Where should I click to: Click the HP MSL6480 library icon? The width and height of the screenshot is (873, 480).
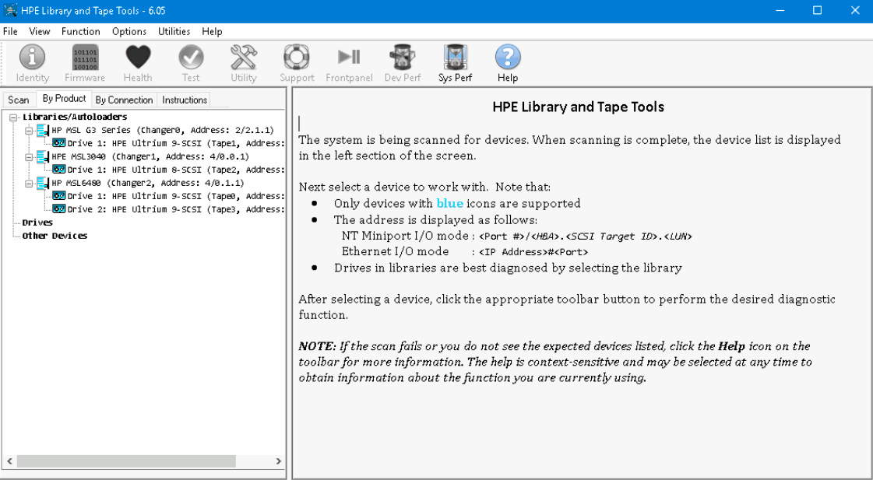(x=43, y=183)
